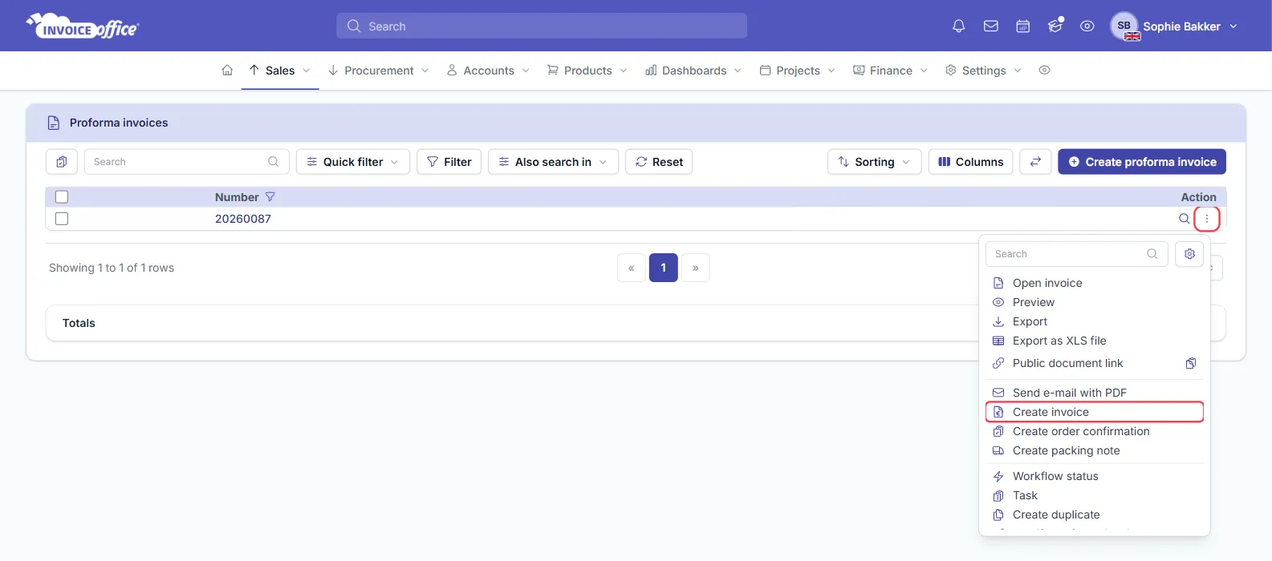Choose Open invoice from action menu
The image size is (1272, 561).
(1095, 283)
